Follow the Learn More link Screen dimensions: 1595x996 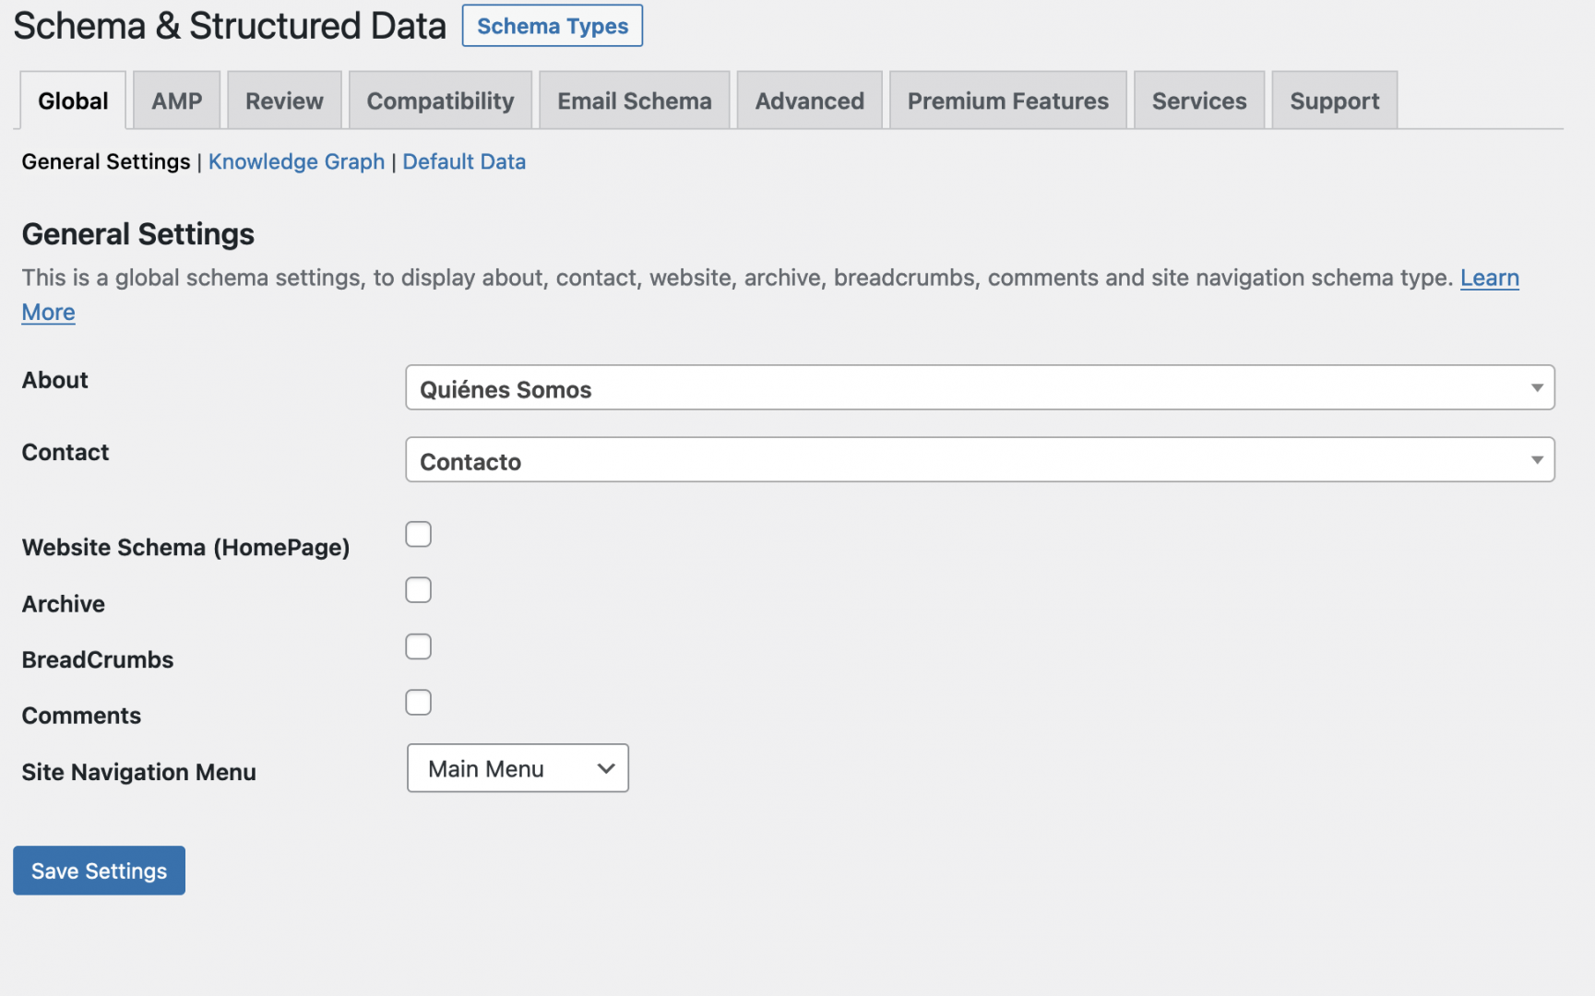1489,278
